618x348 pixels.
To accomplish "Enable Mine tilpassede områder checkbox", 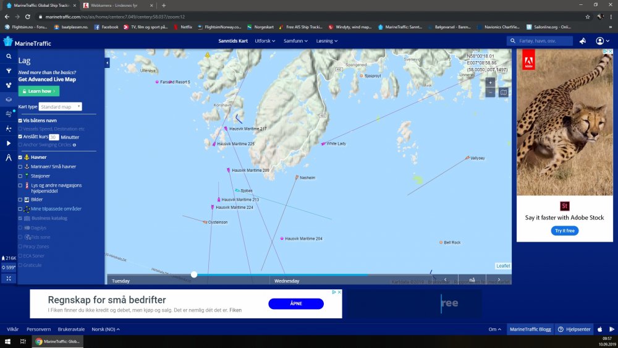I will coord(20,210).
